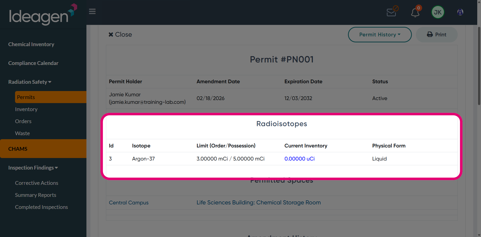
Task: Click the Active status value
Action: [x=380, y=98]
